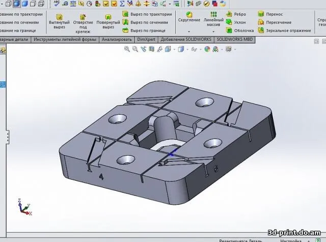This screenshot has width=326, height=242.
Task: Click the Вытянутый вырез extruded cut tool
Action: click(x=59, y=21)
